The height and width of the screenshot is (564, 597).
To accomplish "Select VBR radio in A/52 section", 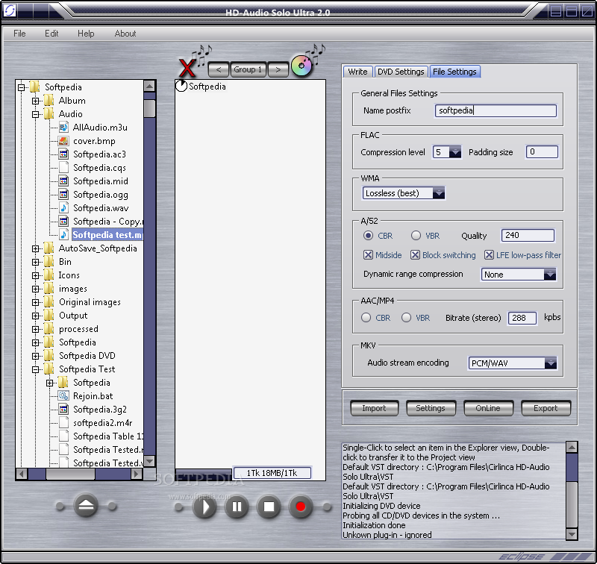I will click(416, 236).
